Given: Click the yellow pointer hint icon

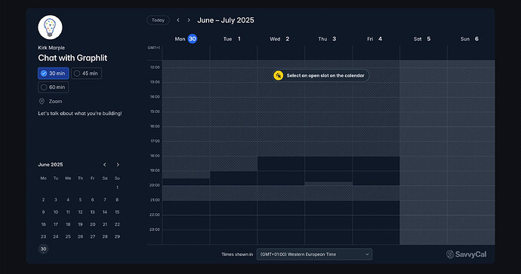Looking at the screenshot, I should [x=278, y=75].
